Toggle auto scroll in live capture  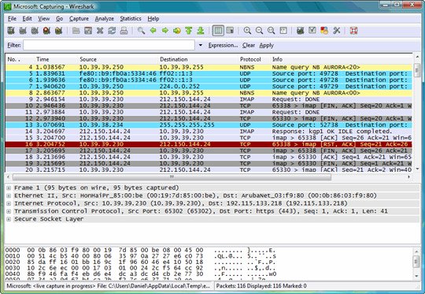[230, 31]
